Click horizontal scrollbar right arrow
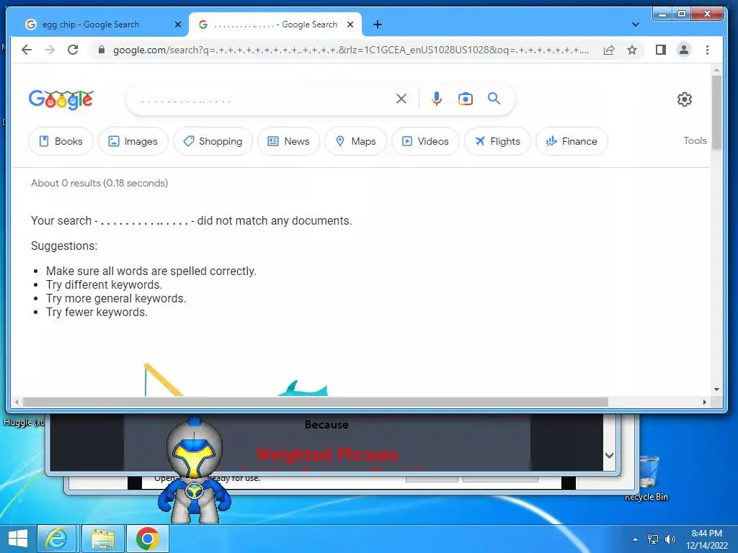 705,402
